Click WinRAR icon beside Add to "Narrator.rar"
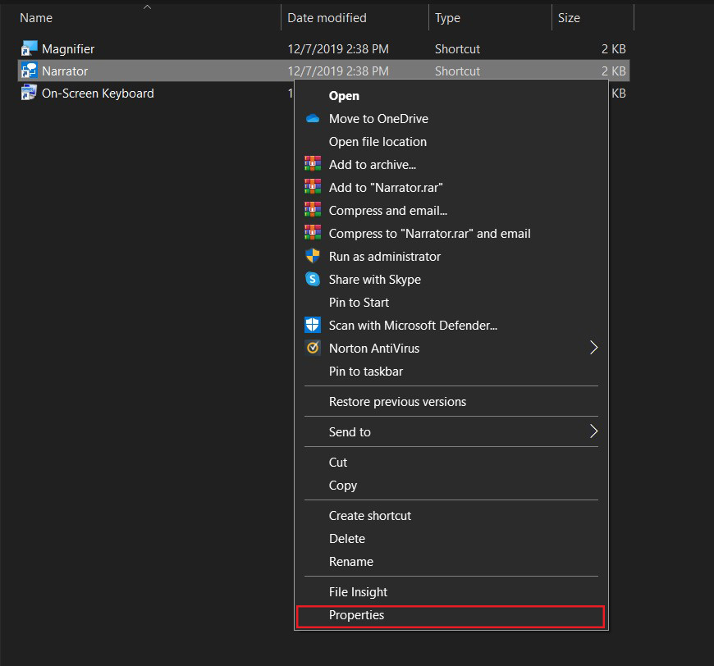 [313, 187]
